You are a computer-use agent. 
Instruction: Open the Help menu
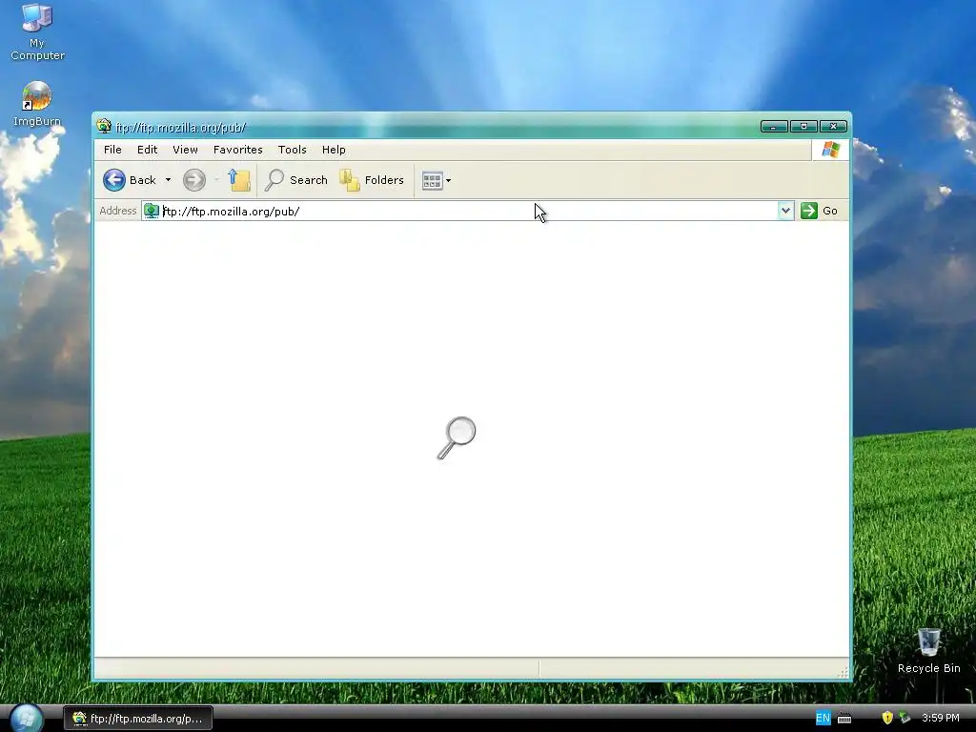334,150
